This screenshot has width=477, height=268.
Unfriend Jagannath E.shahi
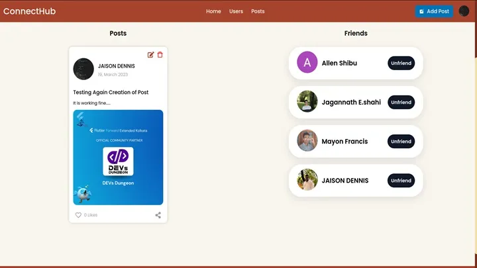[x=401, y=102]
